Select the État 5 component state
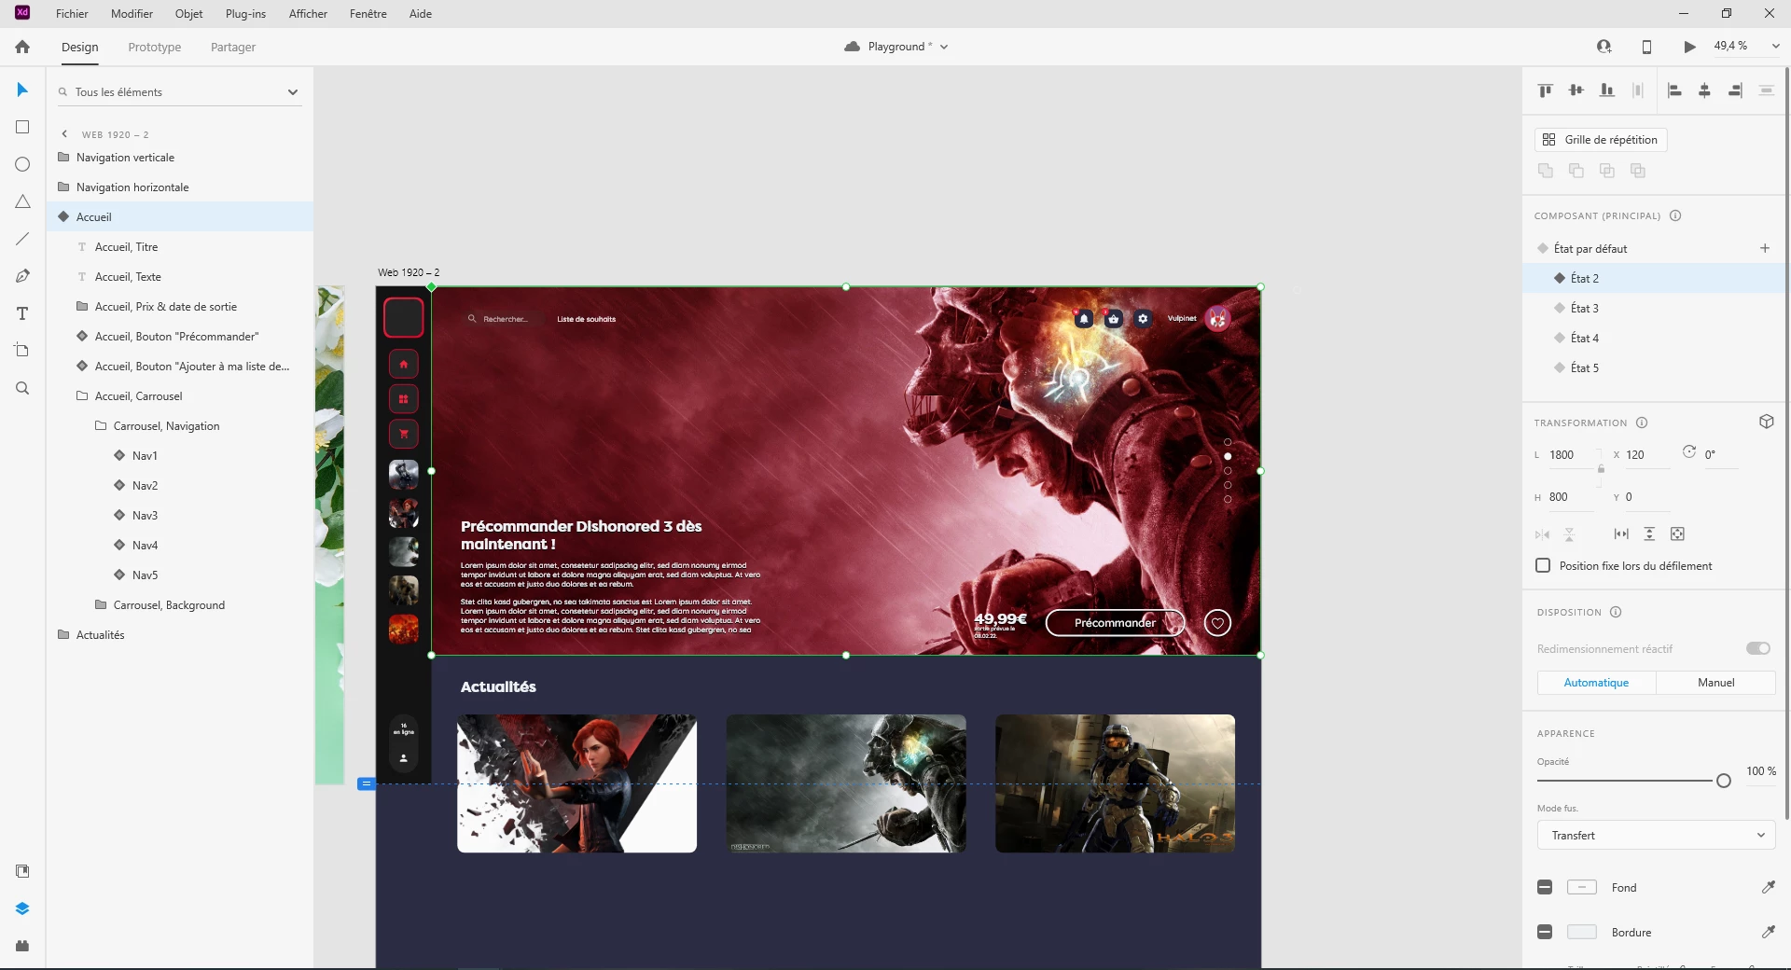 coord(1585,368)
